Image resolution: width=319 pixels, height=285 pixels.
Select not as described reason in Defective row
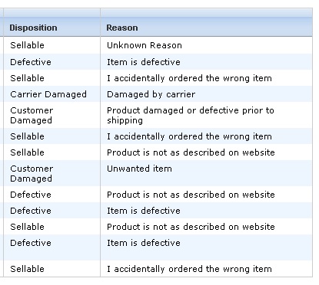(x=191, y=195)
